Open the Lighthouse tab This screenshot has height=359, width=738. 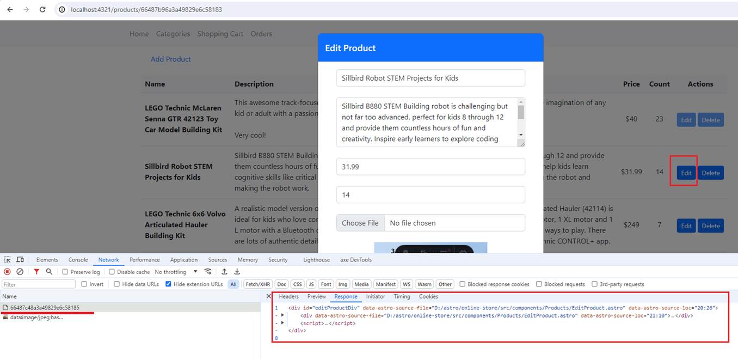(x=316, y=260)
